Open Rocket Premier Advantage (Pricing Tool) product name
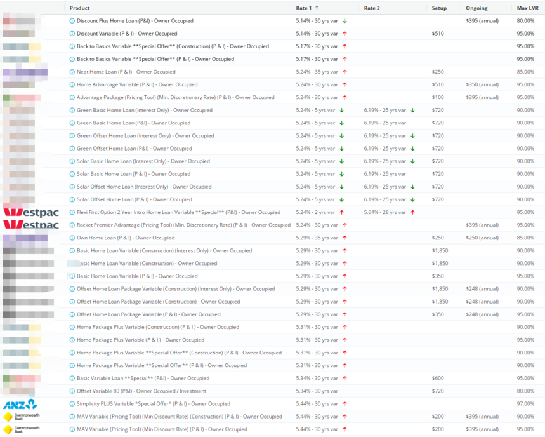Image resolution: width=545 pixels, height=437 pixels. 183,225
